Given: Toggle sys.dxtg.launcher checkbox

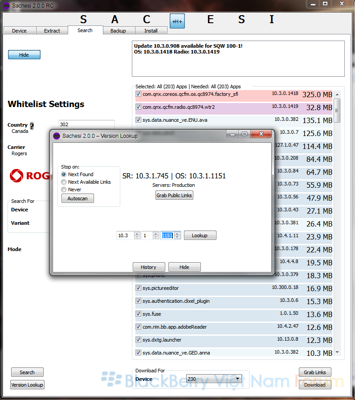Looking at the screenshot, I should click(138, 340).
